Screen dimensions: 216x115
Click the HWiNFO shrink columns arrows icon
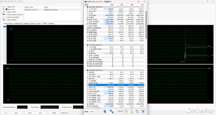(x=92, y=111)
